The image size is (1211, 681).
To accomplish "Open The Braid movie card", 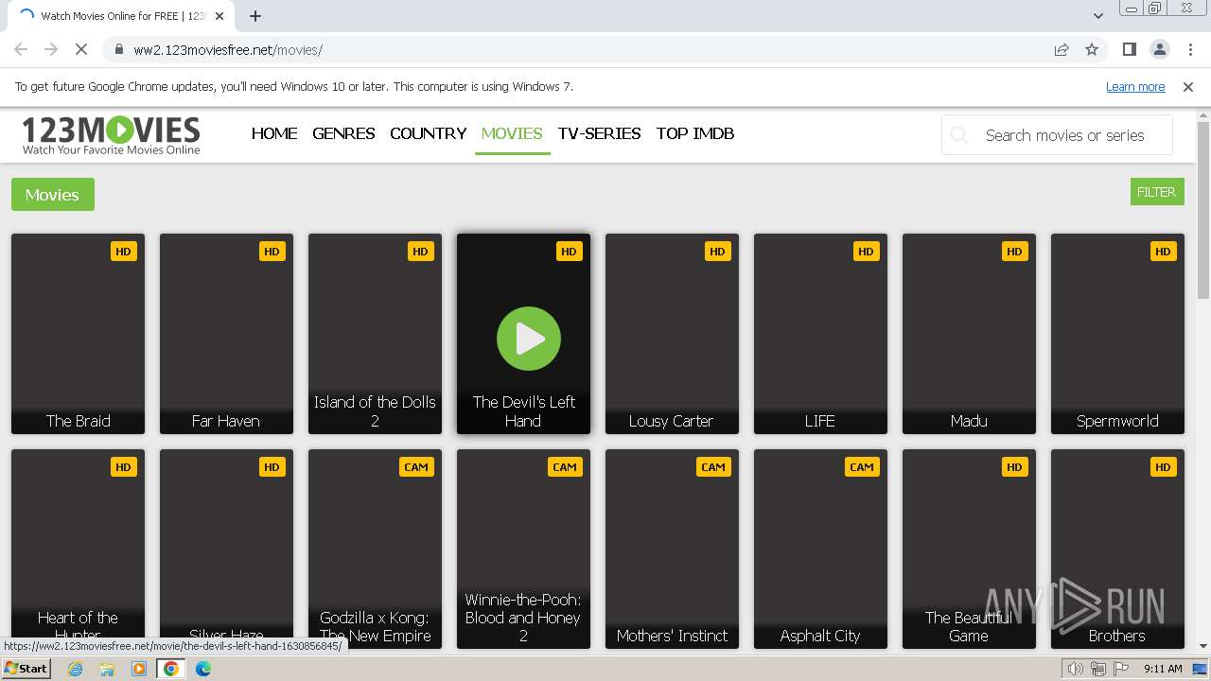I will coord(78,334).
